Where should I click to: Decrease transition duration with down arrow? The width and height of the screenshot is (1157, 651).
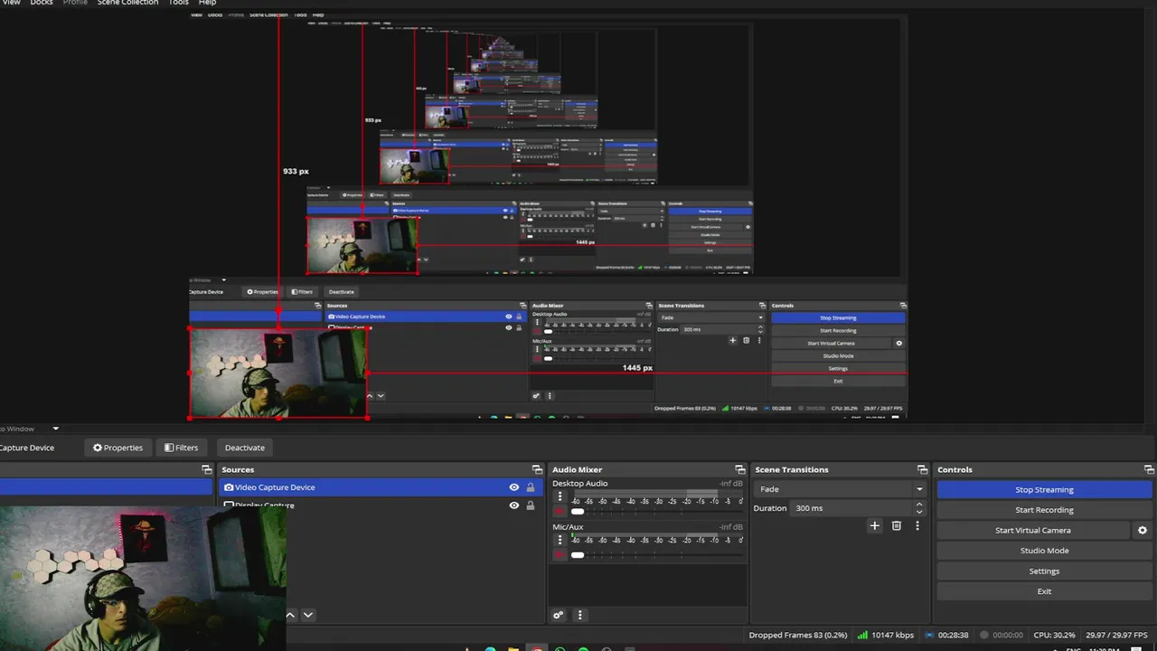919,513
